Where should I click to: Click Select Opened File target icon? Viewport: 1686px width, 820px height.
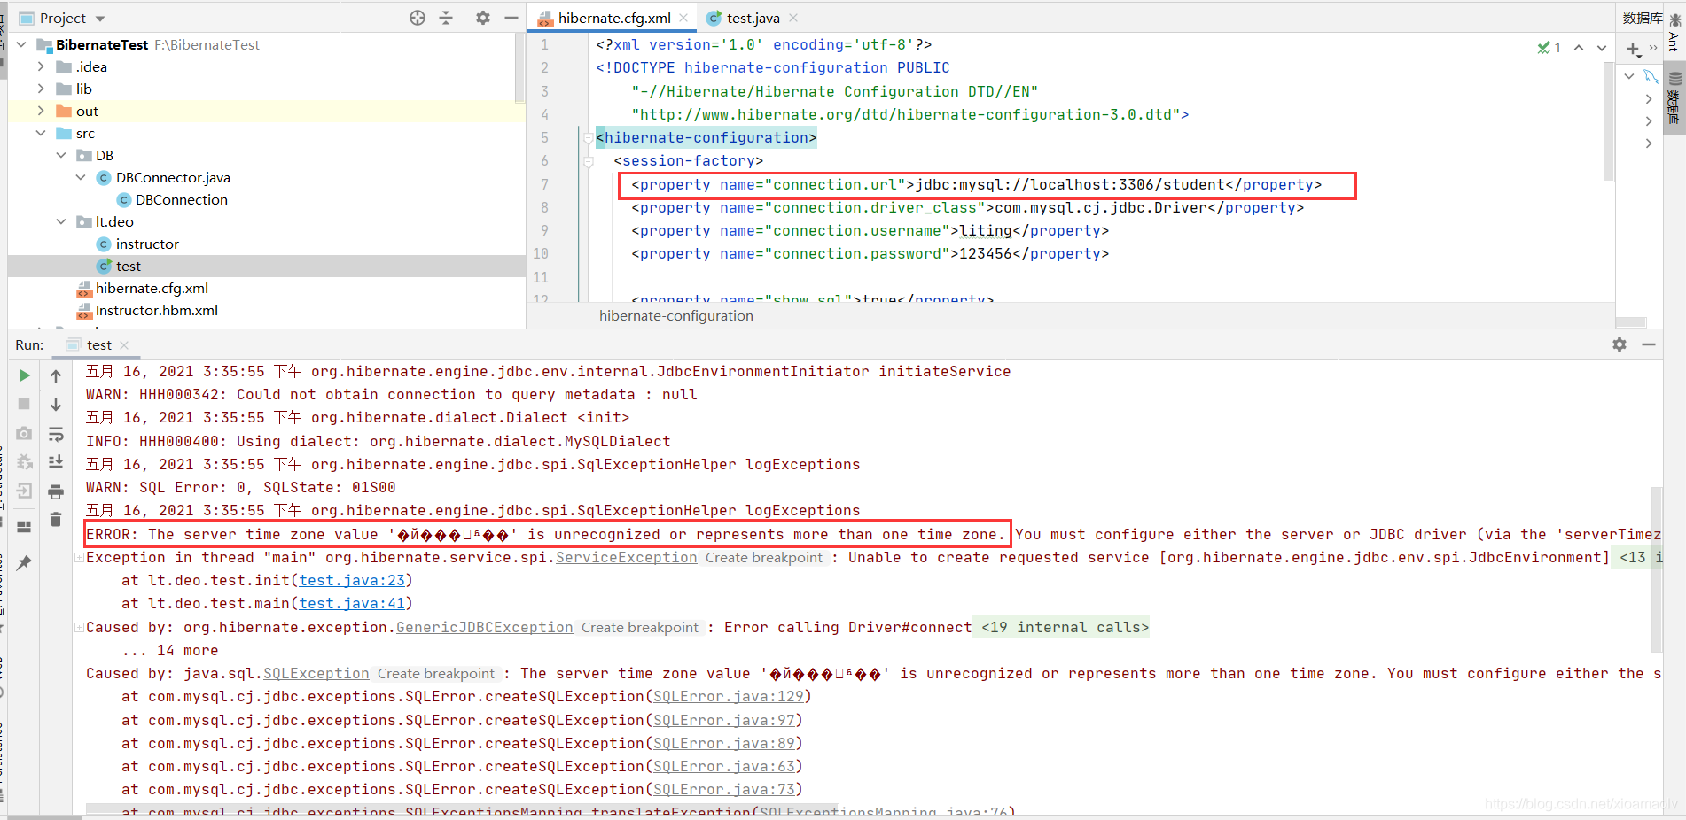418,18
